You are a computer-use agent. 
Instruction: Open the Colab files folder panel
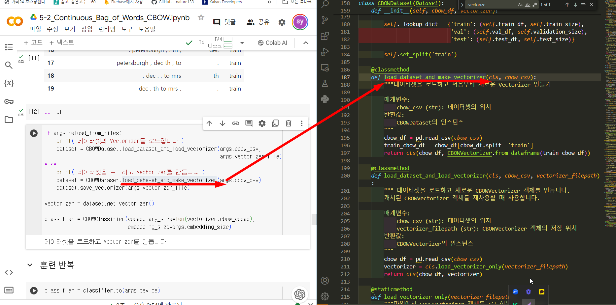[9, 120]
